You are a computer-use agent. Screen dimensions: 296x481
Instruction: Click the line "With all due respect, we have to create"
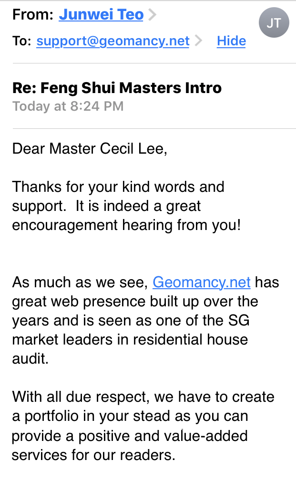click(x=143, y=397)
